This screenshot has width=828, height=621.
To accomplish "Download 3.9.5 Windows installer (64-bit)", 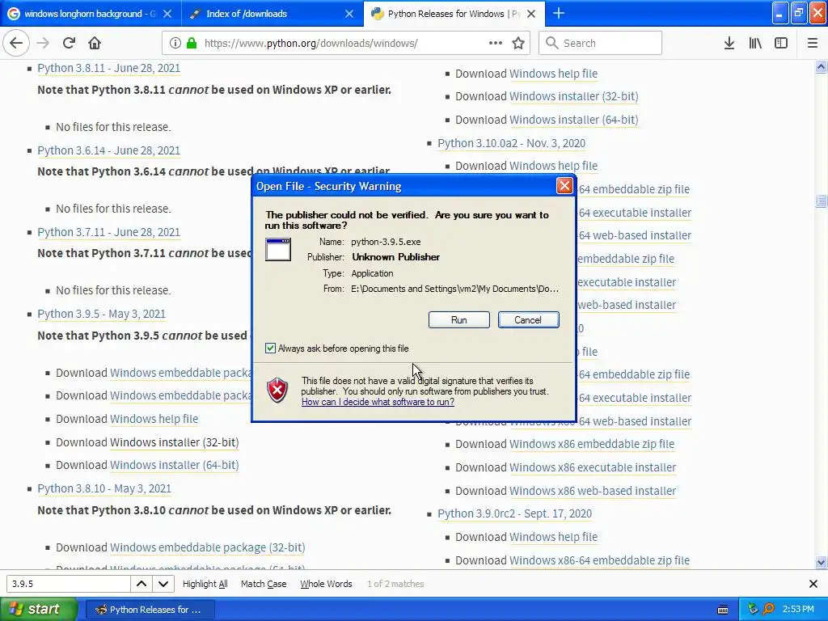I will [x=175, y=465].
